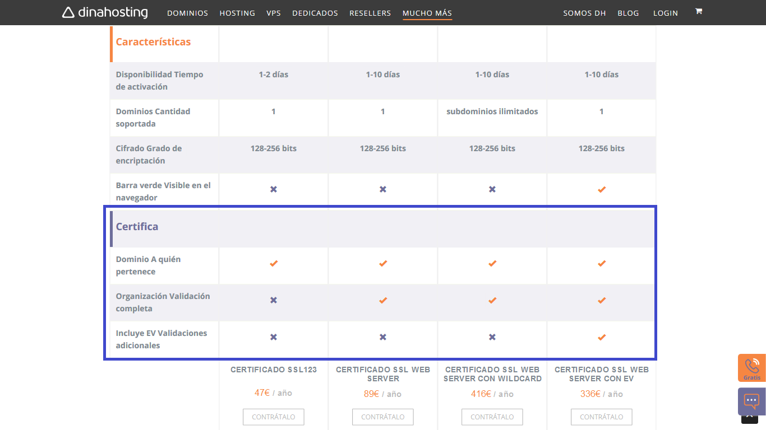Open the shopping cart icon
Image resolution: width=766 pixels, height=430 pixels.
[698, 11]
